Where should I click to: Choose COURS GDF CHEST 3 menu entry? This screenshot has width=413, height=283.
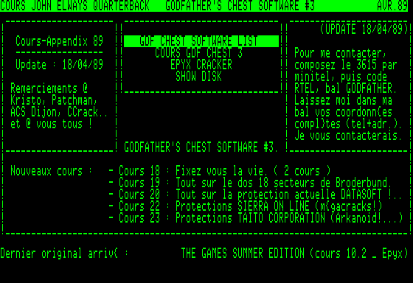[198, 53]
